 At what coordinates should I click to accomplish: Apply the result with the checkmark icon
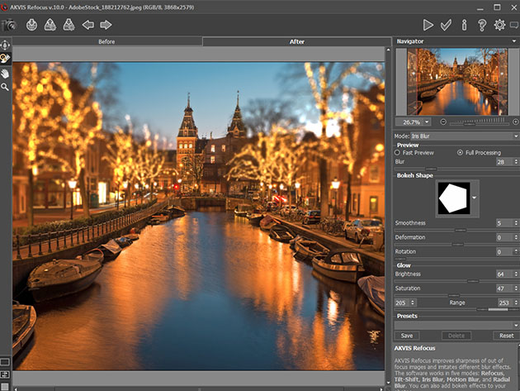(446, 25)
